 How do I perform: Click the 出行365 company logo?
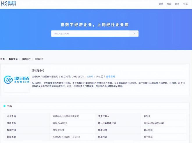(17, 80)
